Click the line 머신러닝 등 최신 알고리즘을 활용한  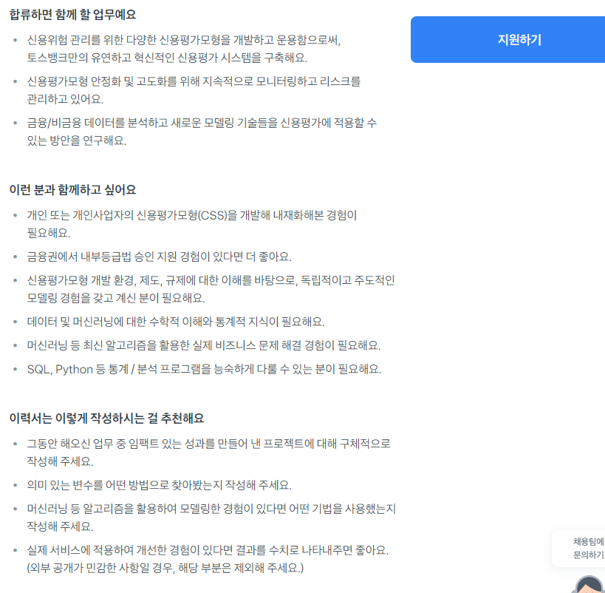tap(204, 345)
